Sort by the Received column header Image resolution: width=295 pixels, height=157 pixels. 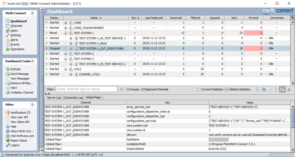coord(176,18)
